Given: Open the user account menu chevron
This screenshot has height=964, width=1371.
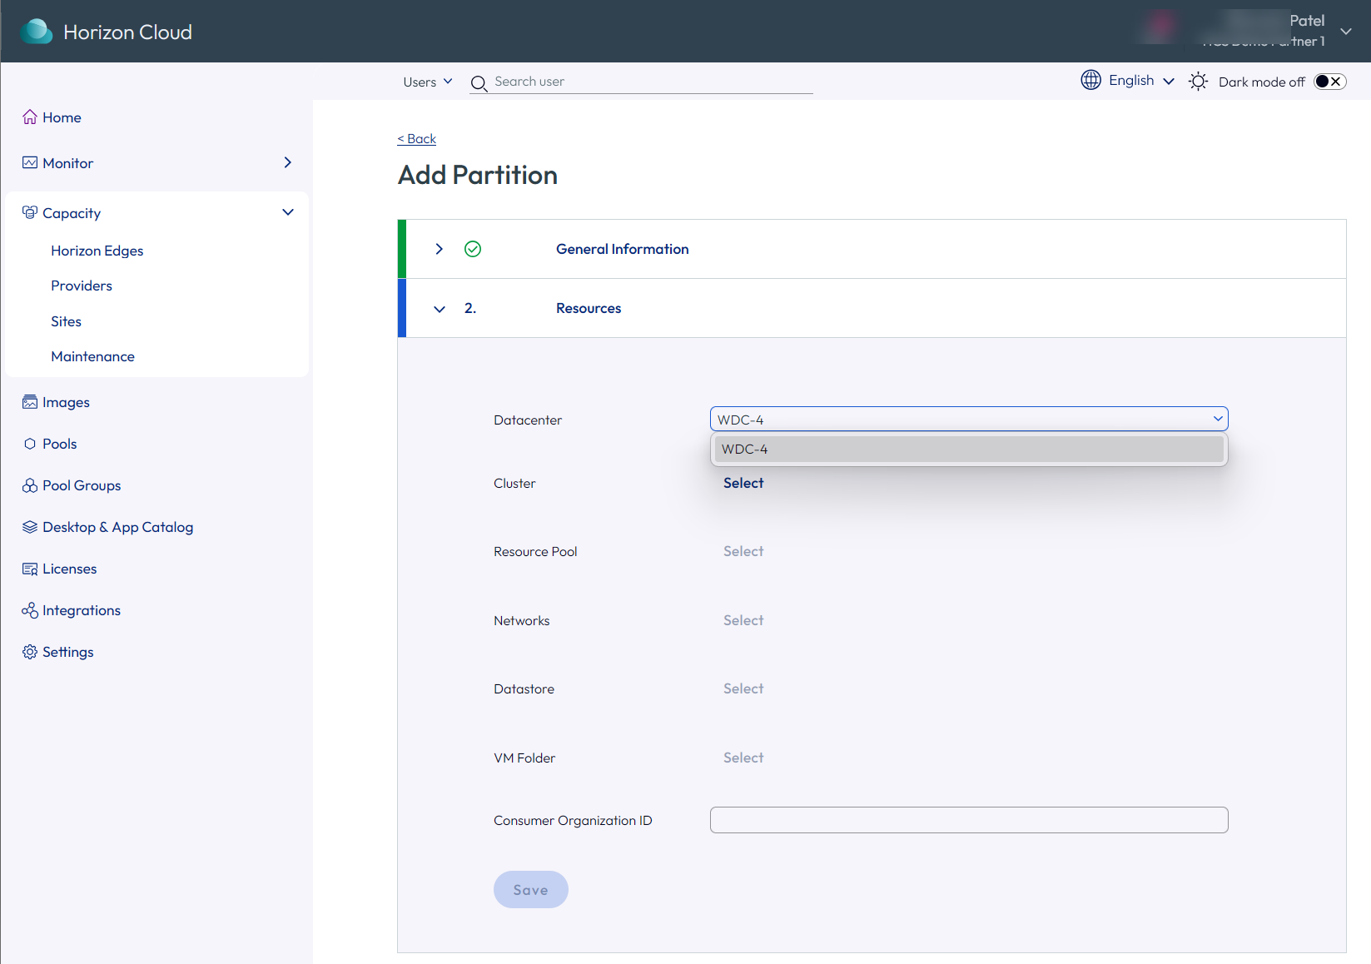Looking at the screenshot, I should [x=1346, y=32].
